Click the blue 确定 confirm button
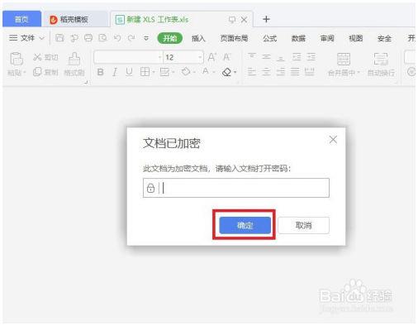This screenshot has width=418, height=326. tap(245, 225)
